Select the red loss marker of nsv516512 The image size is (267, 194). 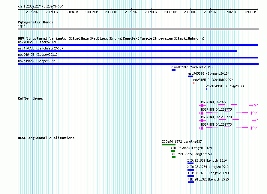click(194, 83)
